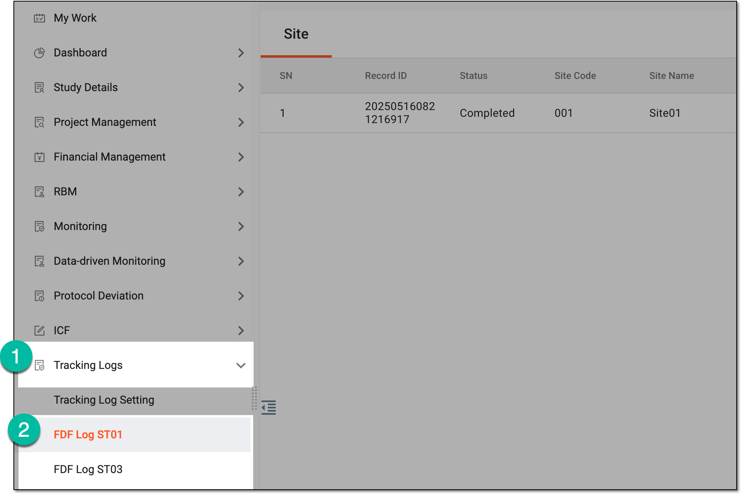Click the SN value 1 cell

[x=282, y=113]
